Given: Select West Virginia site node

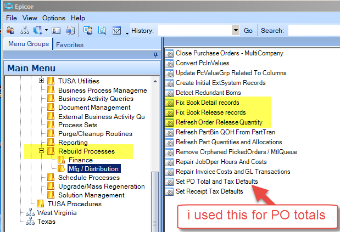Looking at the screenshot, I should (57, 213).
